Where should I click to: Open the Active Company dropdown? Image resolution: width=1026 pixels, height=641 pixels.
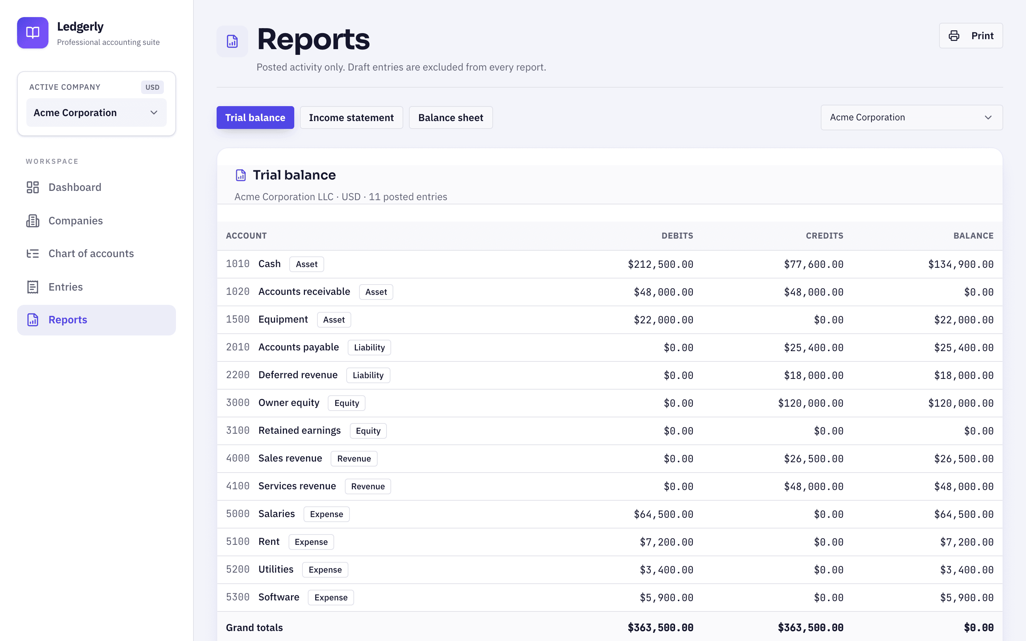96,113
